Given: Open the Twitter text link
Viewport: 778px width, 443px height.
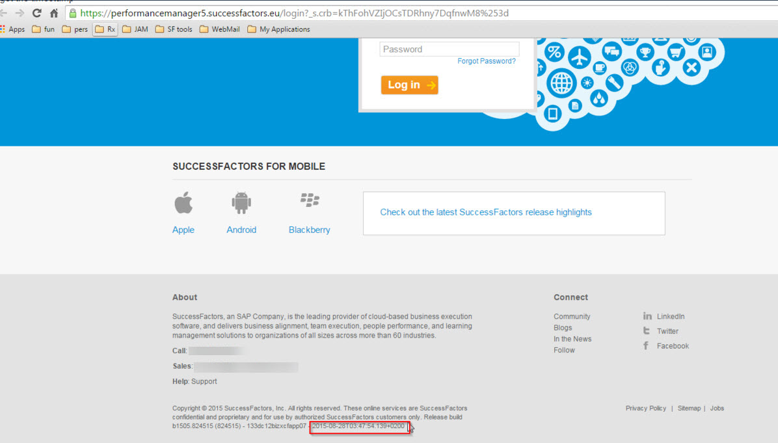Looking at the screenshot, I should click(x=668, y=331).
